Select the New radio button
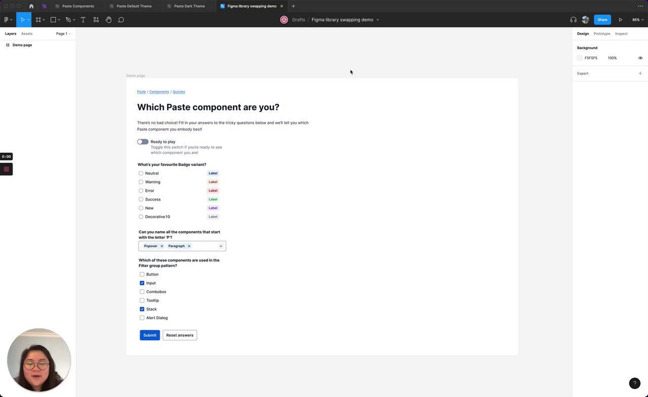 pos(141,208)
